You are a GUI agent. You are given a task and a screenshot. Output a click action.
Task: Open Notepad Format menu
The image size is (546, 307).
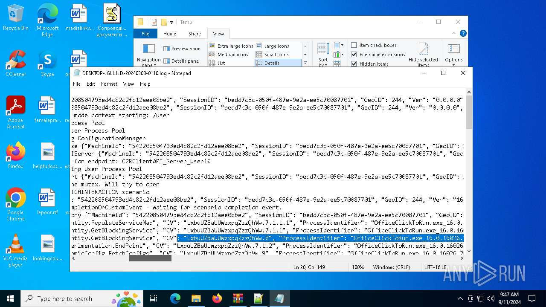[x=109, y=84]
